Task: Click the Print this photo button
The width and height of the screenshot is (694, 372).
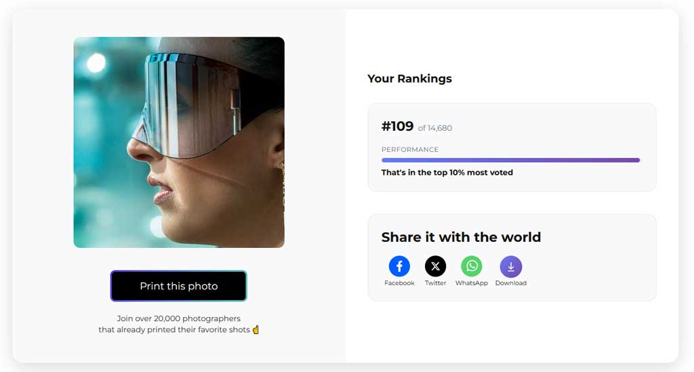Action: (x=179, y=286)
